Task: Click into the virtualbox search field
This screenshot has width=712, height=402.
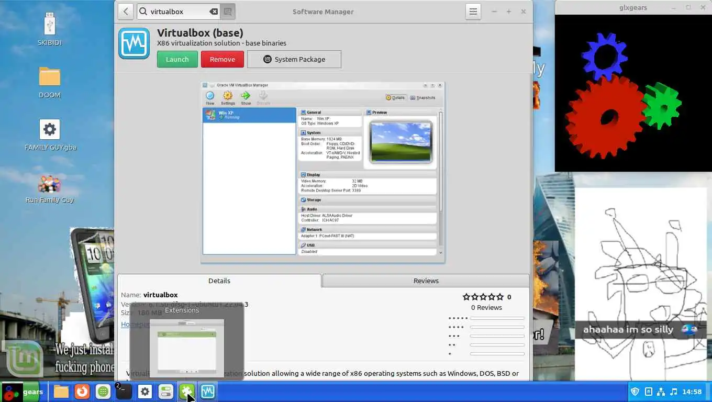Action: 178,12
